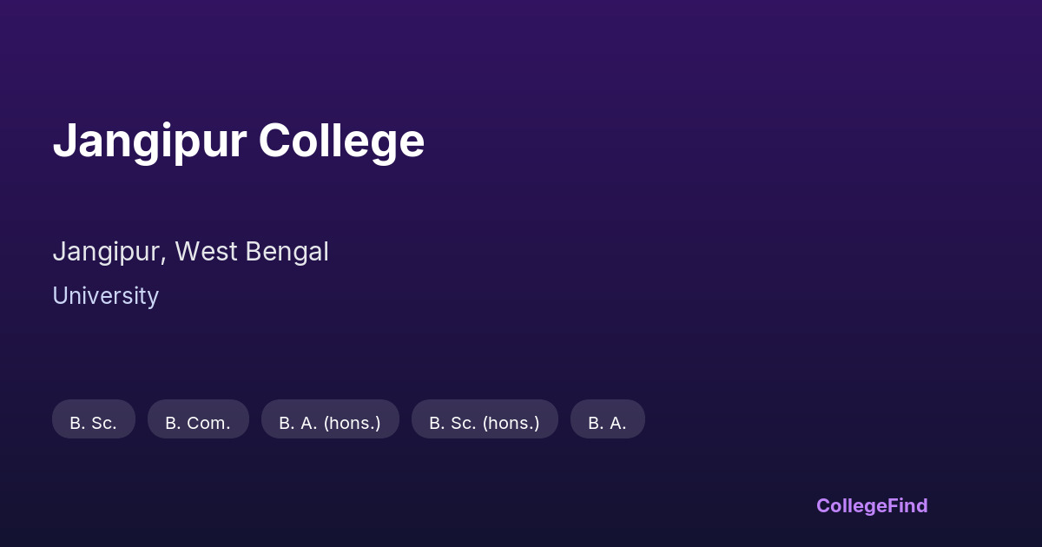Click "Sc." on the first course chip
1042x547 pixels.
(103, 423)
